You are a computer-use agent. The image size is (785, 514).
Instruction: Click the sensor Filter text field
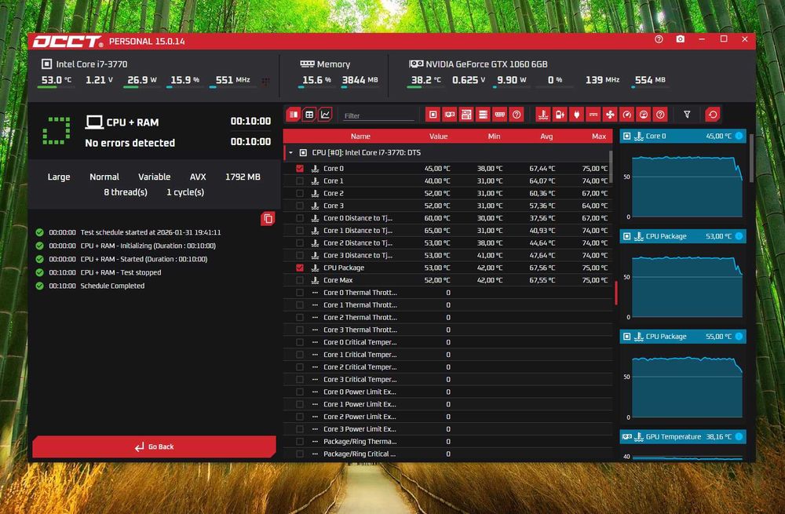(x=378, y=115)
